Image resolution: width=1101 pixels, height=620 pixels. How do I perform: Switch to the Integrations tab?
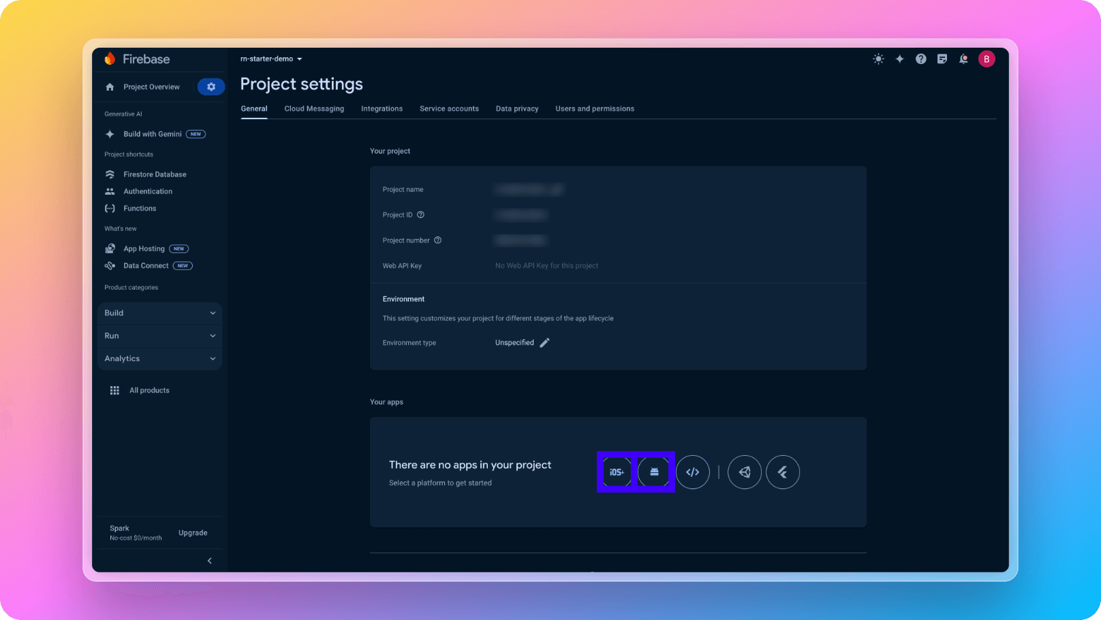[x=382, y=109]
